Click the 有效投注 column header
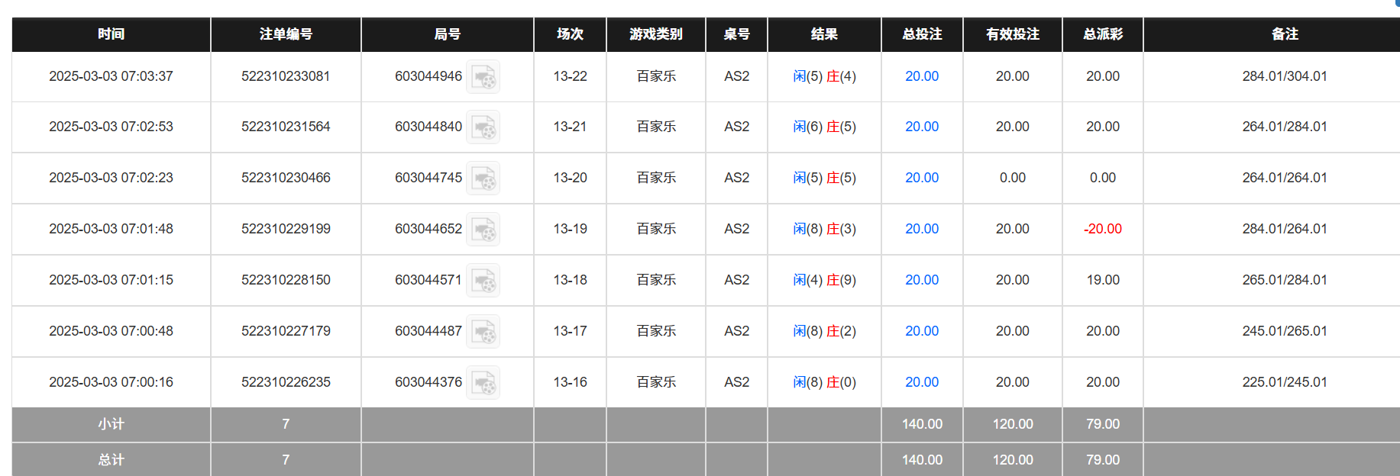This screenshot has width=1400, height=476. pyautogui.click(x=1012, y=34)
